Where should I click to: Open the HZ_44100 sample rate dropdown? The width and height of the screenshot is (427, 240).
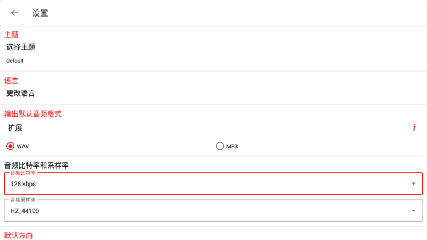[213, 211]
